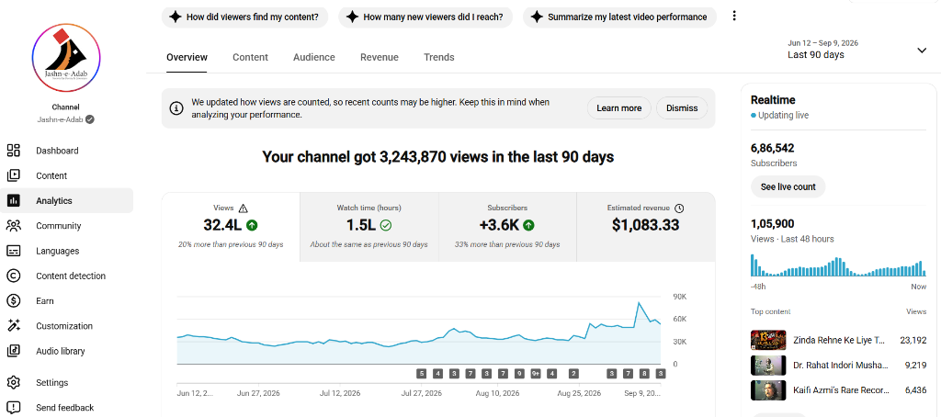
Task: Open Dr. Rahat Indori Musha video thumbnail
Action: (x=768, y=365)
